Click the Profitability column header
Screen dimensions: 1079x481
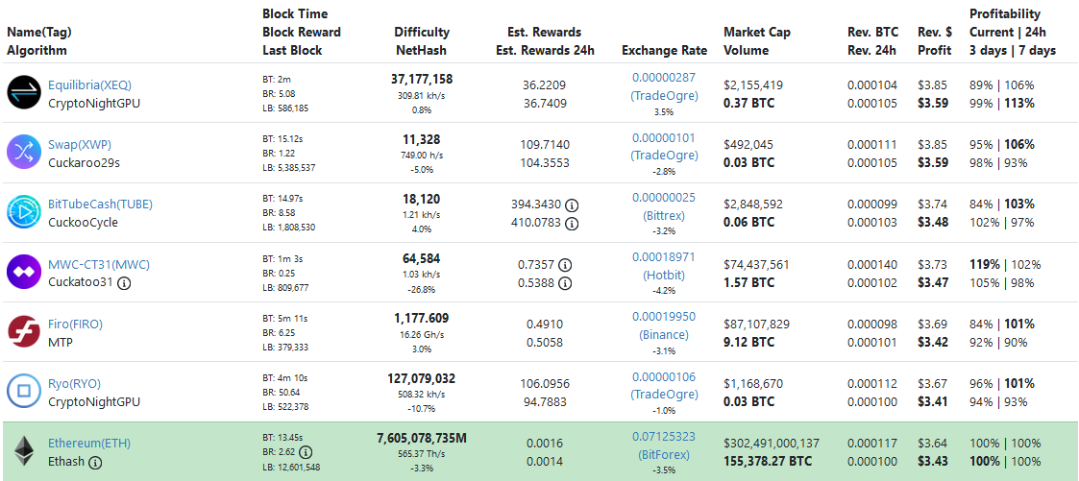click(1013, 33)
